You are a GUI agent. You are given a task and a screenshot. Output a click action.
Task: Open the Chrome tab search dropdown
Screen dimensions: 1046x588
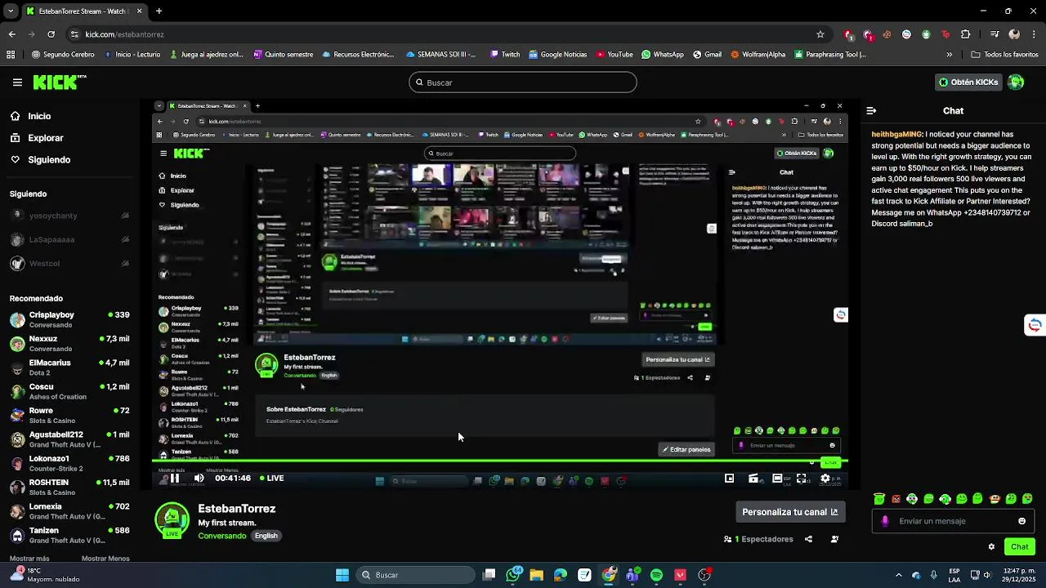(11, 11)
